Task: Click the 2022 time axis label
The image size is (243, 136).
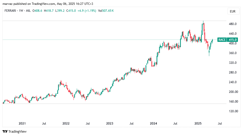Action: coord(66,123)
